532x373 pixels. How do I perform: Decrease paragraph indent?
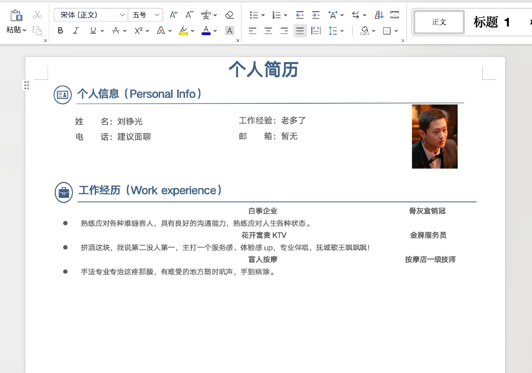click(x=300, y=15)
